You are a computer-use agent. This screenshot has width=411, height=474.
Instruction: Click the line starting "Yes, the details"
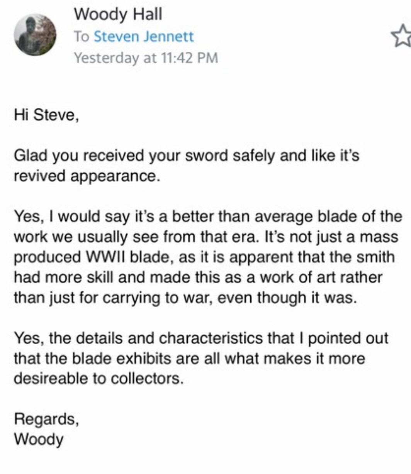201,338
